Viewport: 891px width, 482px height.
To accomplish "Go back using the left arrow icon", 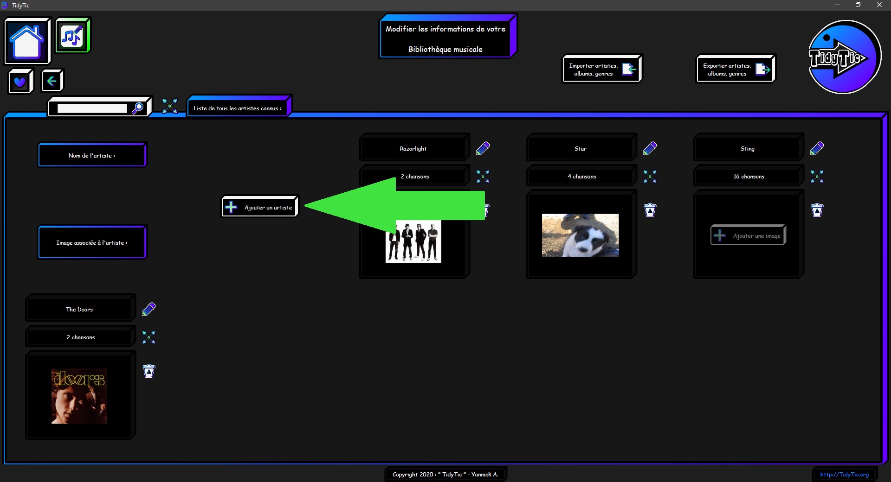I will [x=52, y=81].
